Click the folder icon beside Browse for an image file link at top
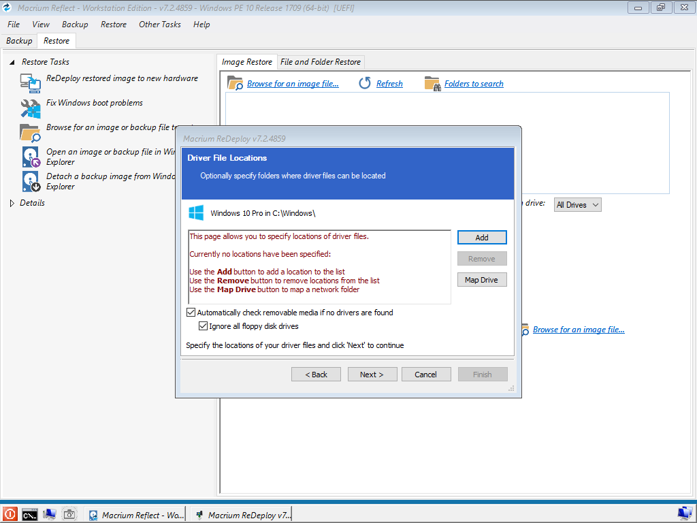Screen dimensions: 697x523 click(x=235, y=83)
